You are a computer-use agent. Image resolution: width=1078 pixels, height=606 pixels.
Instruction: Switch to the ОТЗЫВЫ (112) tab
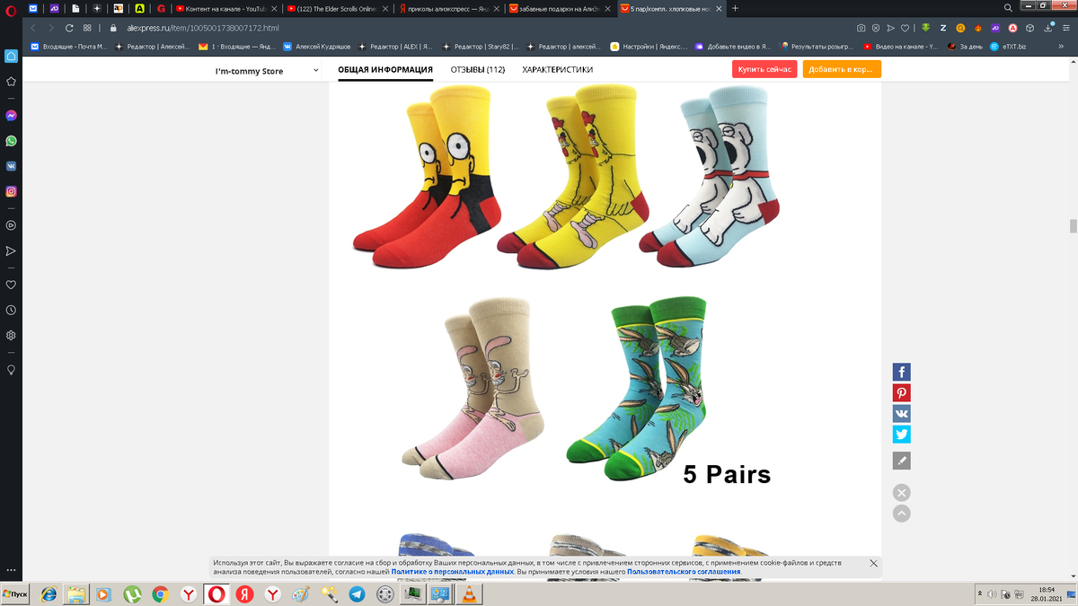pos(478,70)
